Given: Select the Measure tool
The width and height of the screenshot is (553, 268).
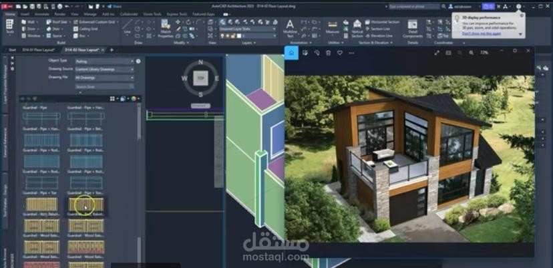Looking at the screenshot, I should pyautogui.click(x=332, y=27).
